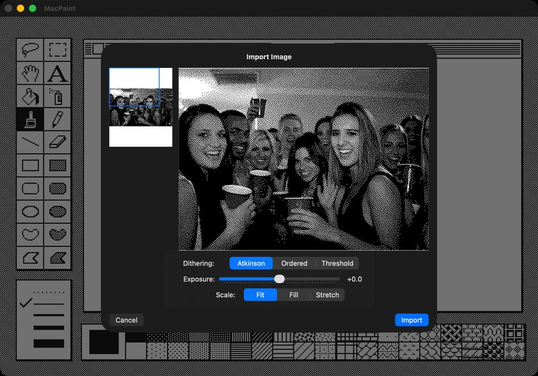Click the import source thumbnail preview
Image resolution: width=538 pixels, height=376 pixels.
[141, 107]
